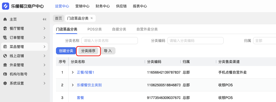Click the 订单管理 icon in sidebar
This screenshot has height=102, width=276.
click(5, 38)
